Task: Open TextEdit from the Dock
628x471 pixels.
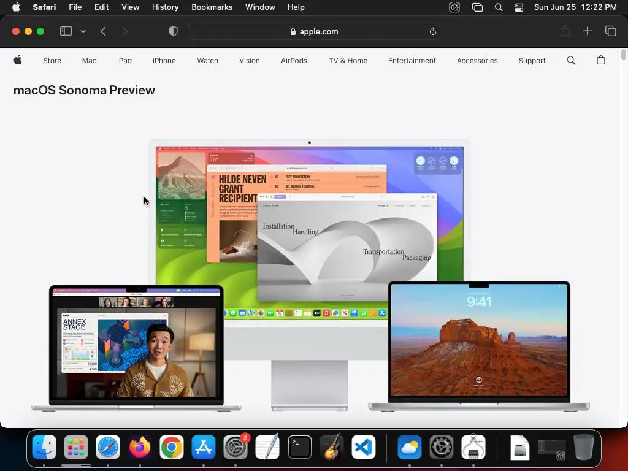Action: [x=267, y=446]
